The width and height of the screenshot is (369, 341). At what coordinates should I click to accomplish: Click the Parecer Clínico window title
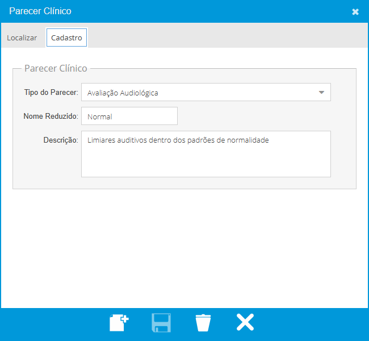[40, 11]
